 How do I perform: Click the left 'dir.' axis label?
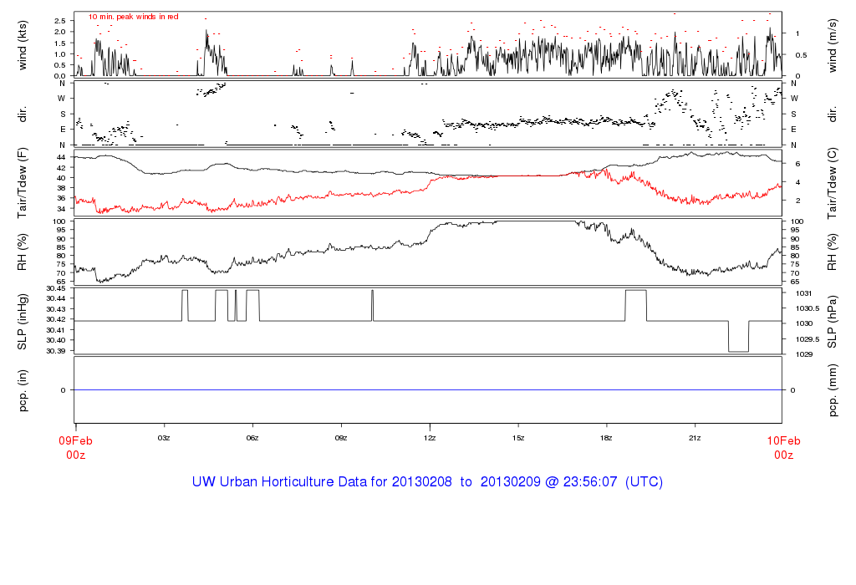(x=23, y=115)
